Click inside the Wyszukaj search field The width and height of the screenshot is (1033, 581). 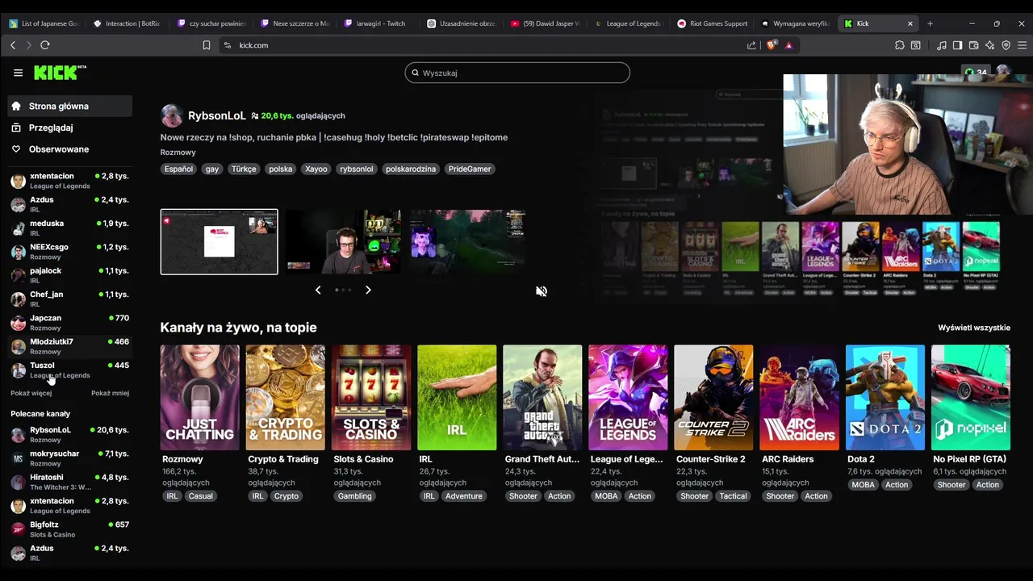tap(517, 73)
